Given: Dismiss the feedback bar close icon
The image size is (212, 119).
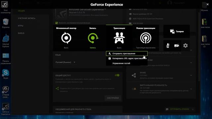Looking at the screenshot, I should (193, 109).
